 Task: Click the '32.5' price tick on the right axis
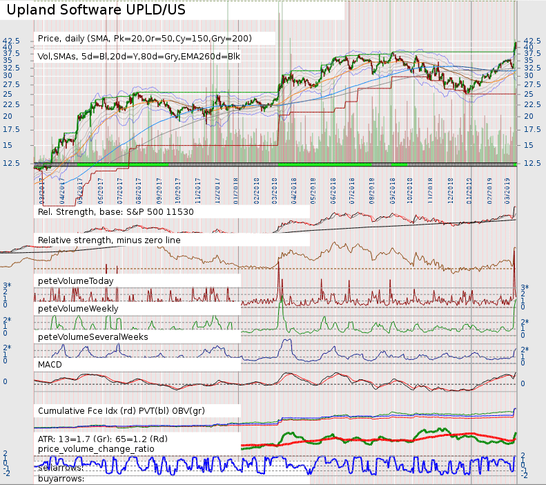[x=532, y=68]
